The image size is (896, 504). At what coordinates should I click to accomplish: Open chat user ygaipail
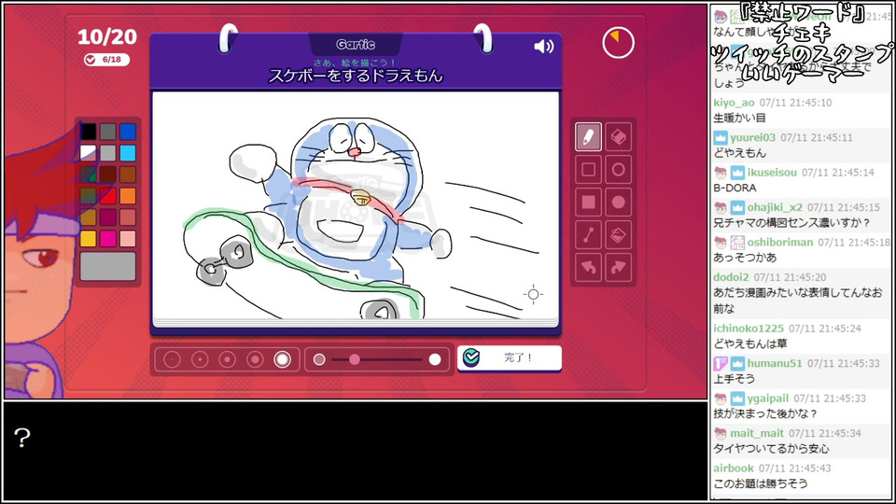[767, 399]
